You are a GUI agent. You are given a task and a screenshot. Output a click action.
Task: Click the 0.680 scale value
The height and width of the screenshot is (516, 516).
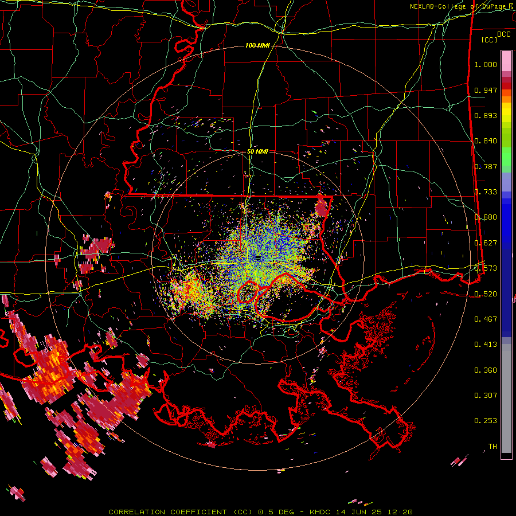(x=486, y=217)
